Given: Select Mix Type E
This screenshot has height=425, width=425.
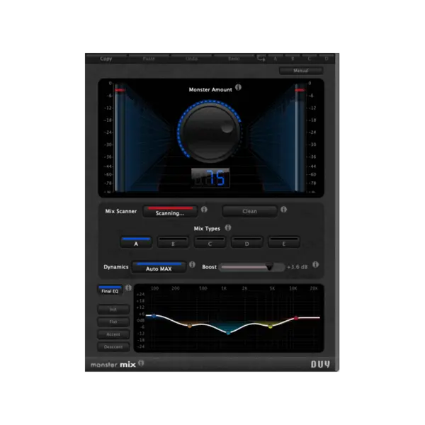Looking at the screenshot, I should (284, 242).
